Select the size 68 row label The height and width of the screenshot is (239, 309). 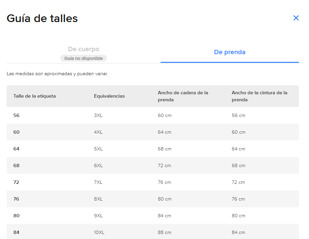point(16,165)
